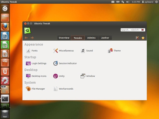This screenshot has height=119, width=159.
Task: Launch Firefox from the launcher
Action: pyautogui.click(x=5, y=27)
